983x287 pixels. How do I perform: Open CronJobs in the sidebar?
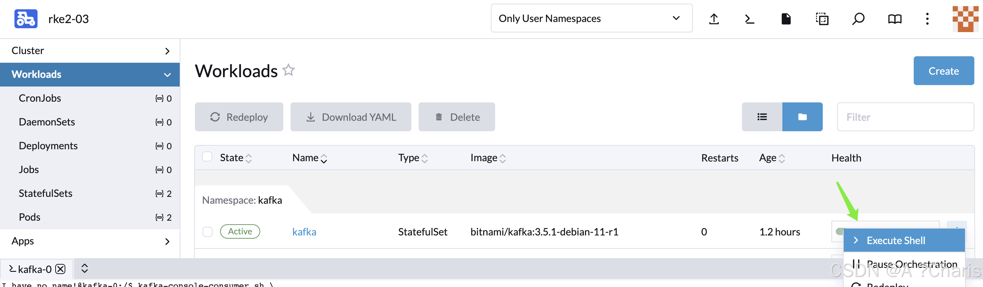click(90, 98)
